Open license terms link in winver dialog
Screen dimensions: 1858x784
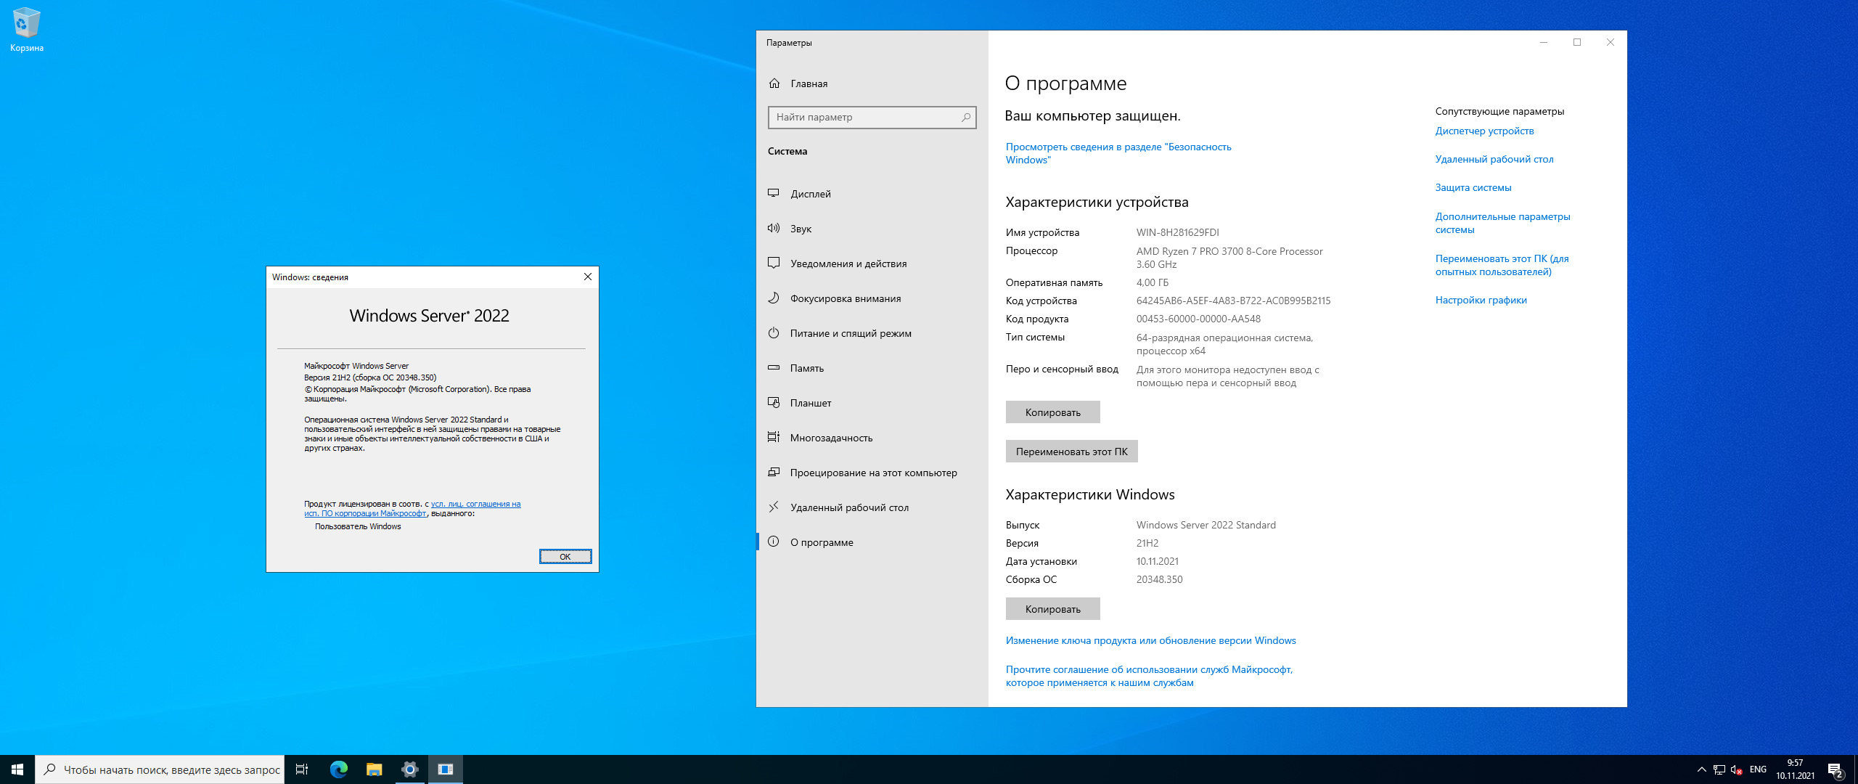pyautogui.click(x=412, y=508)
